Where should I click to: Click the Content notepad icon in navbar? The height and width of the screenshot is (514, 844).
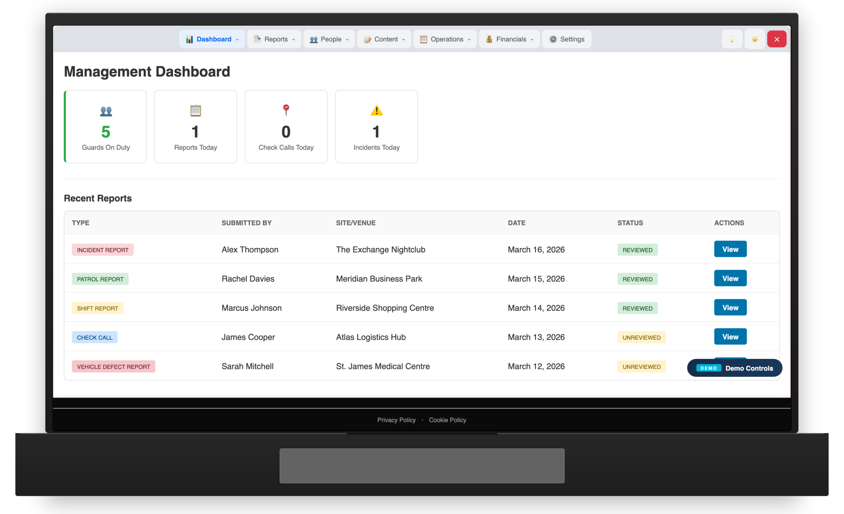(x=367, y=39)
